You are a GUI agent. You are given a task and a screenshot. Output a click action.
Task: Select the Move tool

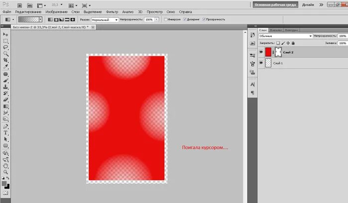pos(5,34)
